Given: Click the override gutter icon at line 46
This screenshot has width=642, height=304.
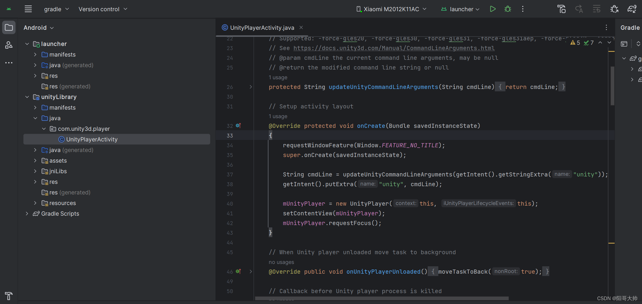Looking at the screenshot, I should pos(238,271).
